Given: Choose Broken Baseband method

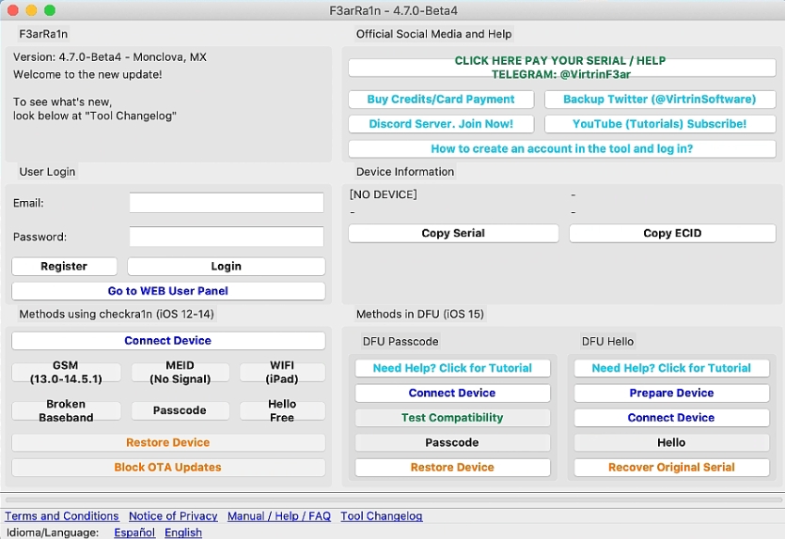Looking at the screenshot, I should tap(66, 410).
